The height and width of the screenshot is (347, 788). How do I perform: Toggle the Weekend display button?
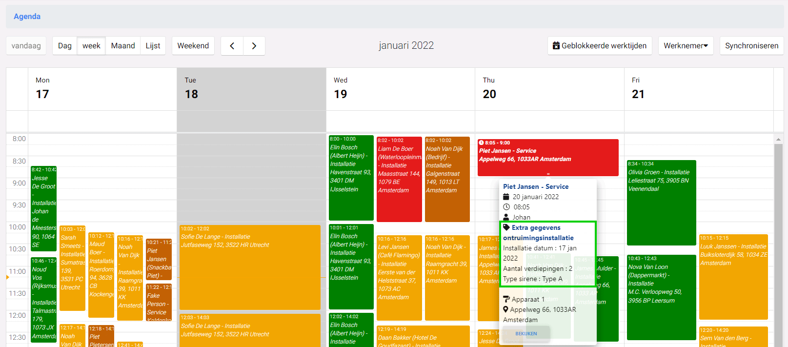tap(193, 46)
